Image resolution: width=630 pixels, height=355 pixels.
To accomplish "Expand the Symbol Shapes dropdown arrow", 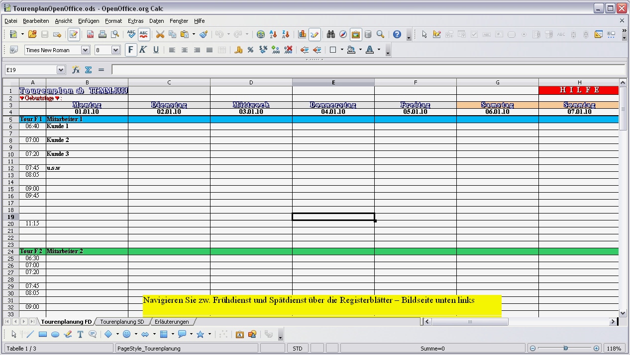I will pyautogui.click(x=136, y=334).
